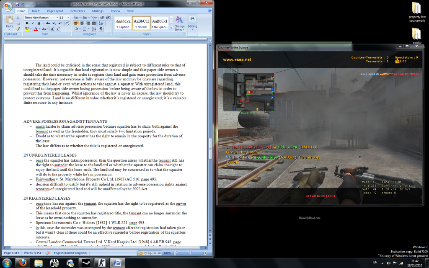
Task: Switch to the References tab
Action: (78, 11)
